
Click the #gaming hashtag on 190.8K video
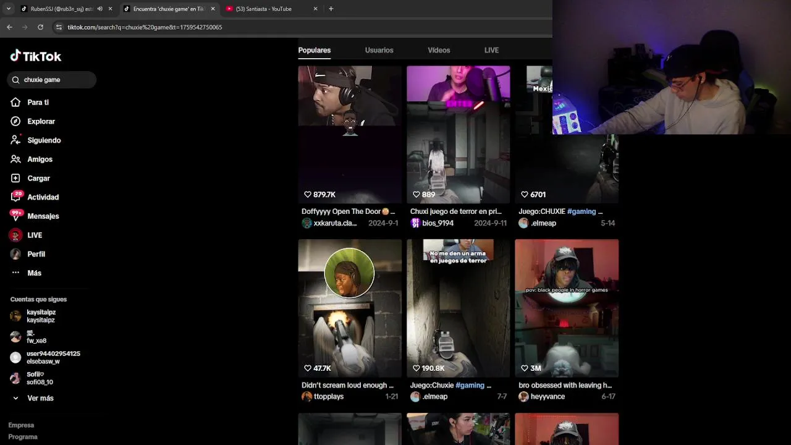(470, 385)
